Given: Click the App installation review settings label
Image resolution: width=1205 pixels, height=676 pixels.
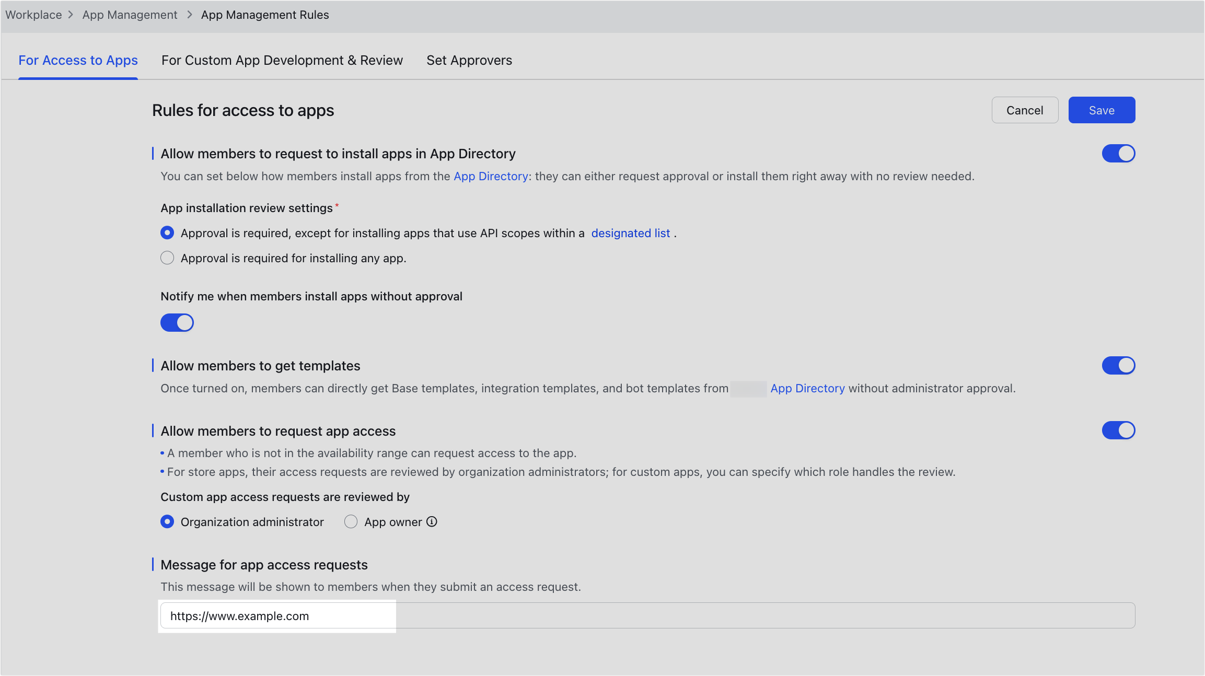Looking at the screenshot, I should (247, 208).
